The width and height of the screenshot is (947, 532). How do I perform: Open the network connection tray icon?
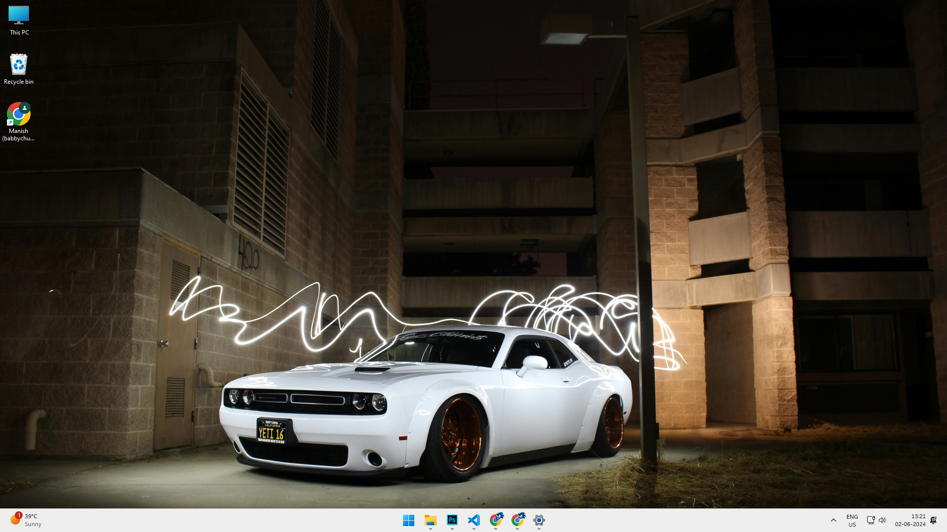coord(871,520)
